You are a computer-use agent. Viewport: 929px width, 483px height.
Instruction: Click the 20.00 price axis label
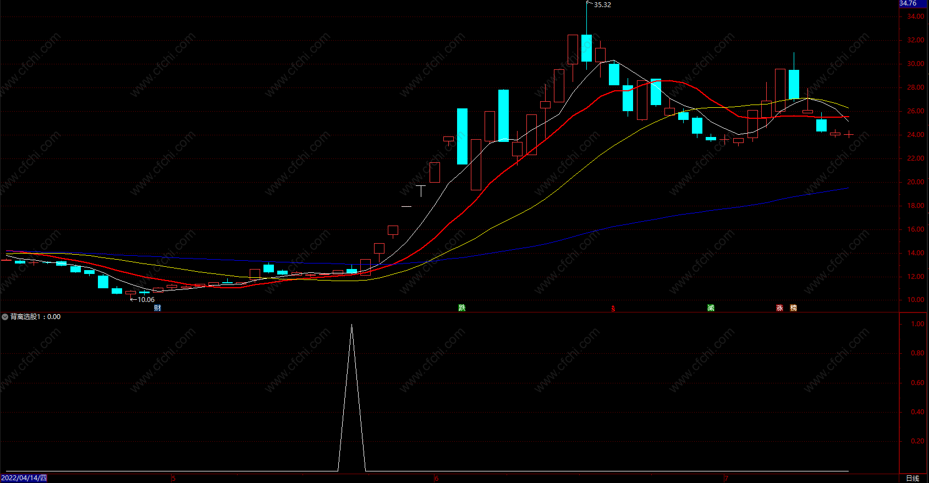[x=916, y=182]
